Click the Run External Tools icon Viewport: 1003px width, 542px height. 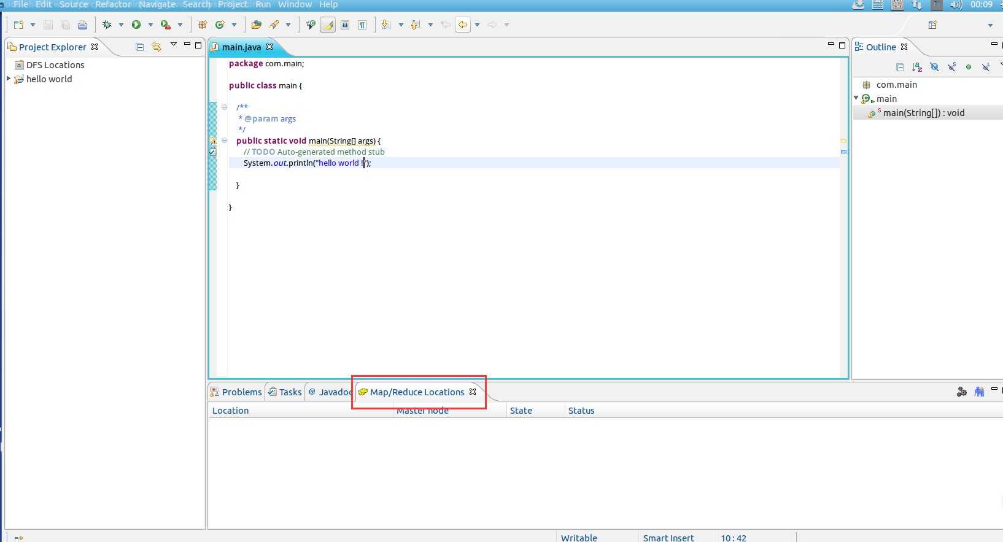coord(165,25)
